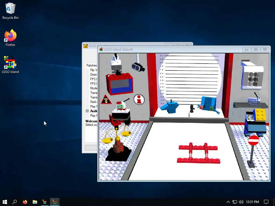
Task: Click the pirate skull warning triangle
Action: [106, 100]
